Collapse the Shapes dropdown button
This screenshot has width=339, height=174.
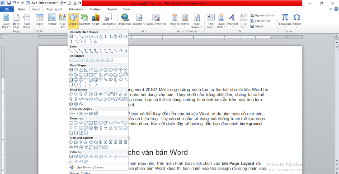tap(73, 21)
